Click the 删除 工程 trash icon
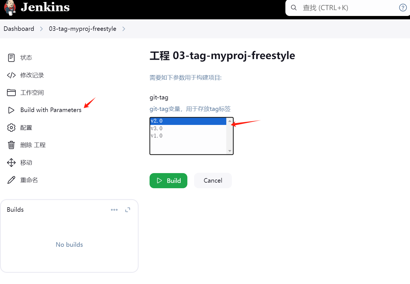The width and height of the screenshot is (410, 284). pyautogui.click(x=11, y=145)
